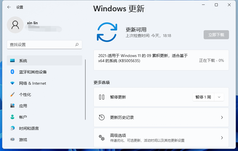This screenshot has height=151, width=238.
Task: Click the sidebar vertical scrollbar
Action: pos(85,89)
